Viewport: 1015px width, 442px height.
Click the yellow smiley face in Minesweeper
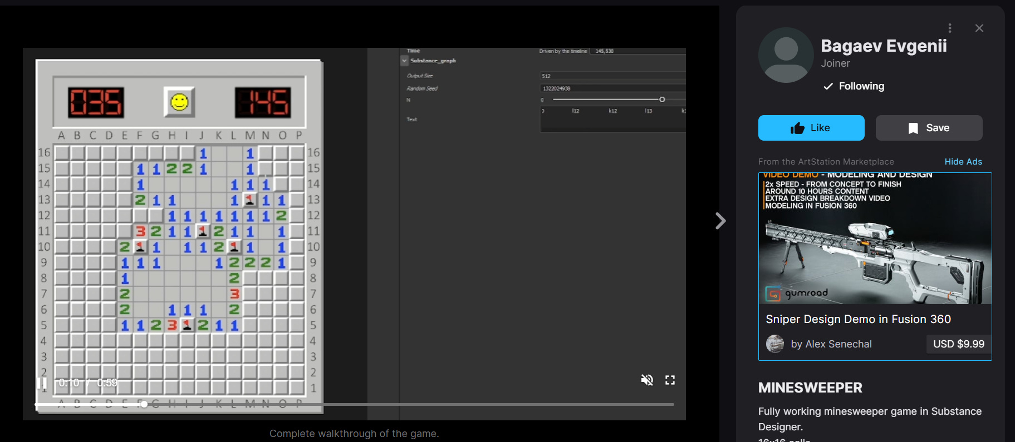[179, 102]
